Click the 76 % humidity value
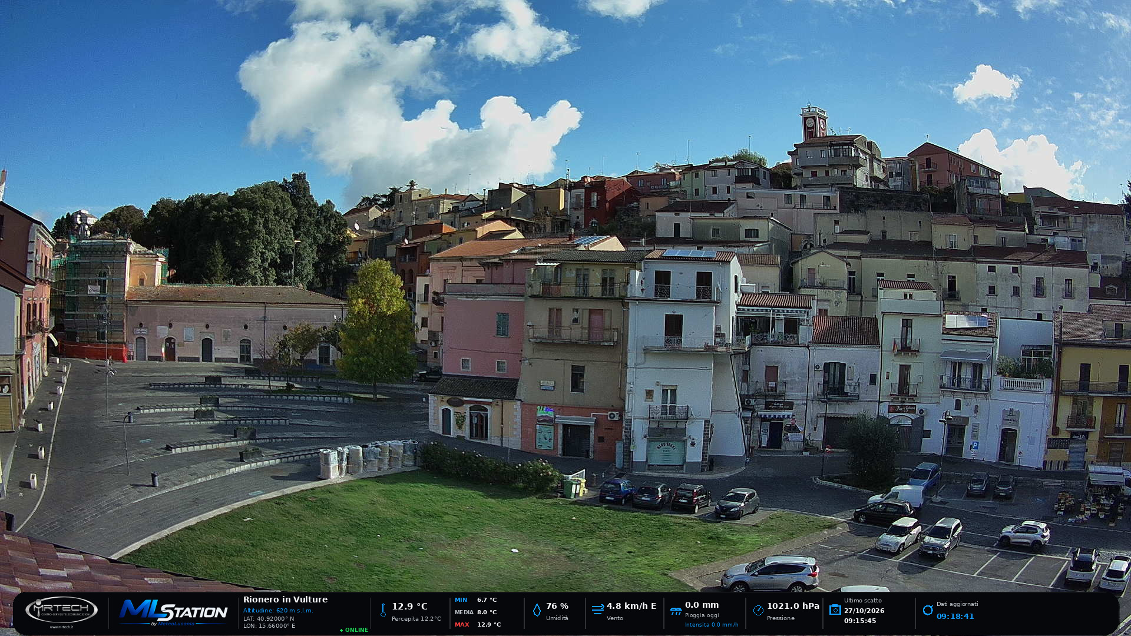1131x636 pixels. 557,607
